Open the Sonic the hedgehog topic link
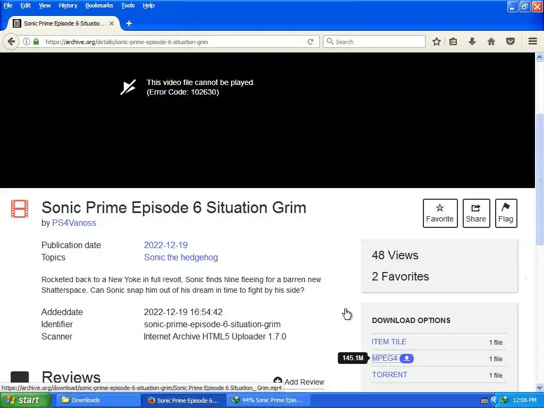 pos(181,258)
